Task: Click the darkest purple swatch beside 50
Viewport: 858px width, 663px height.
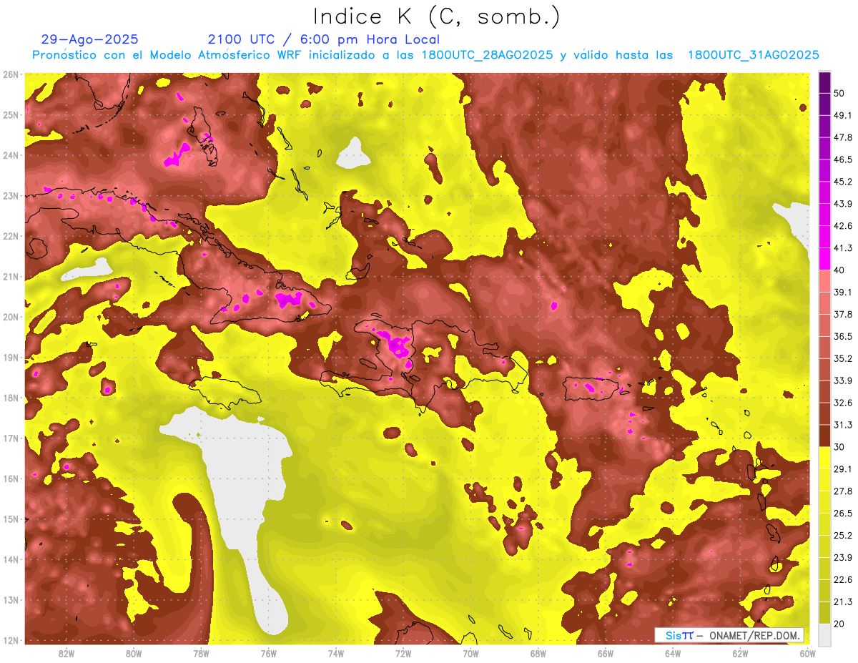Action: (825, 82)
